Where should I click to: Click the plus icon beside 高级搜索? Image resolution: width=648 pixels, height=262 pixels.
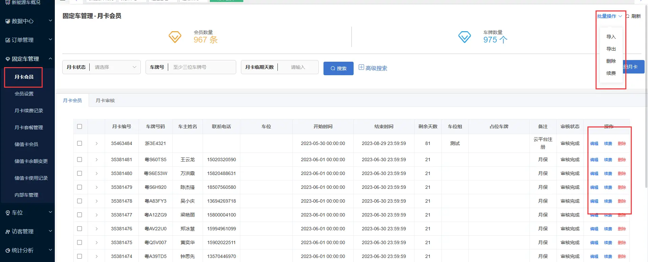coord(361,67)
